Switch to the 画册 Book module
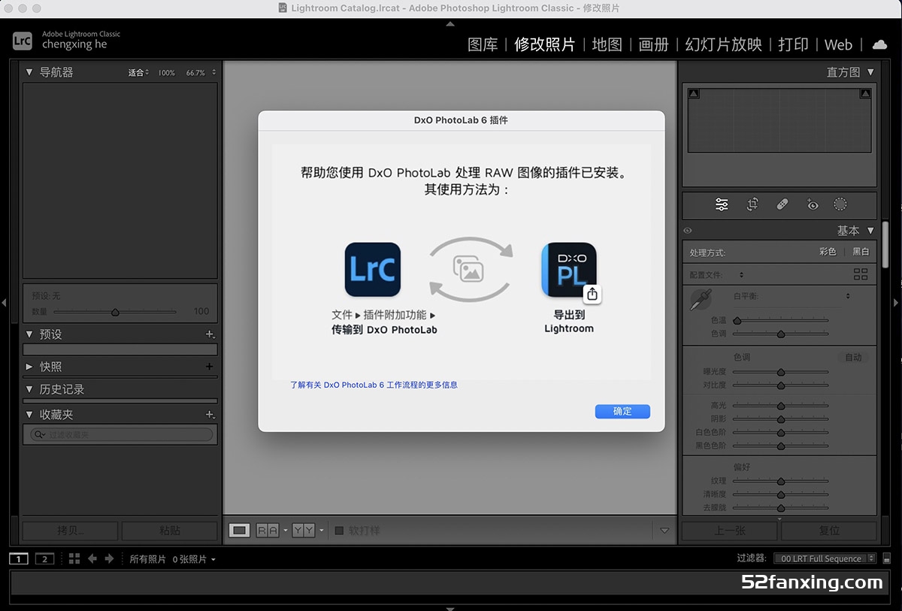This screenshot has height=611, width=902. tap(653, 44)
